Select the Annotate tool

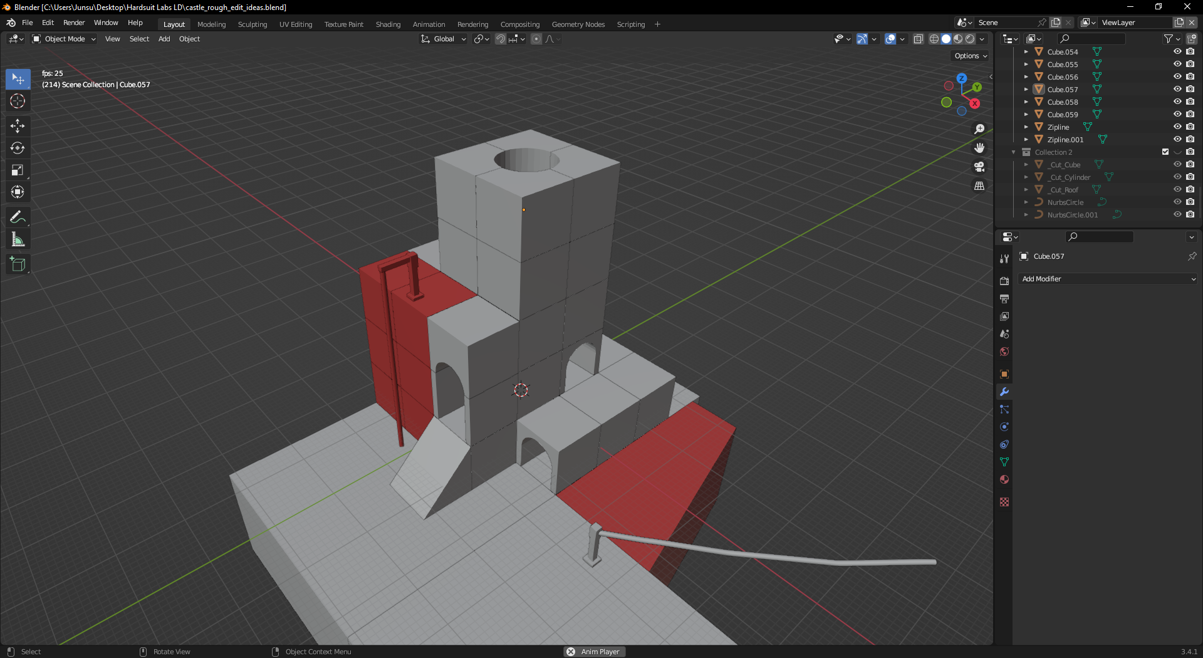[x=18, y=217]
